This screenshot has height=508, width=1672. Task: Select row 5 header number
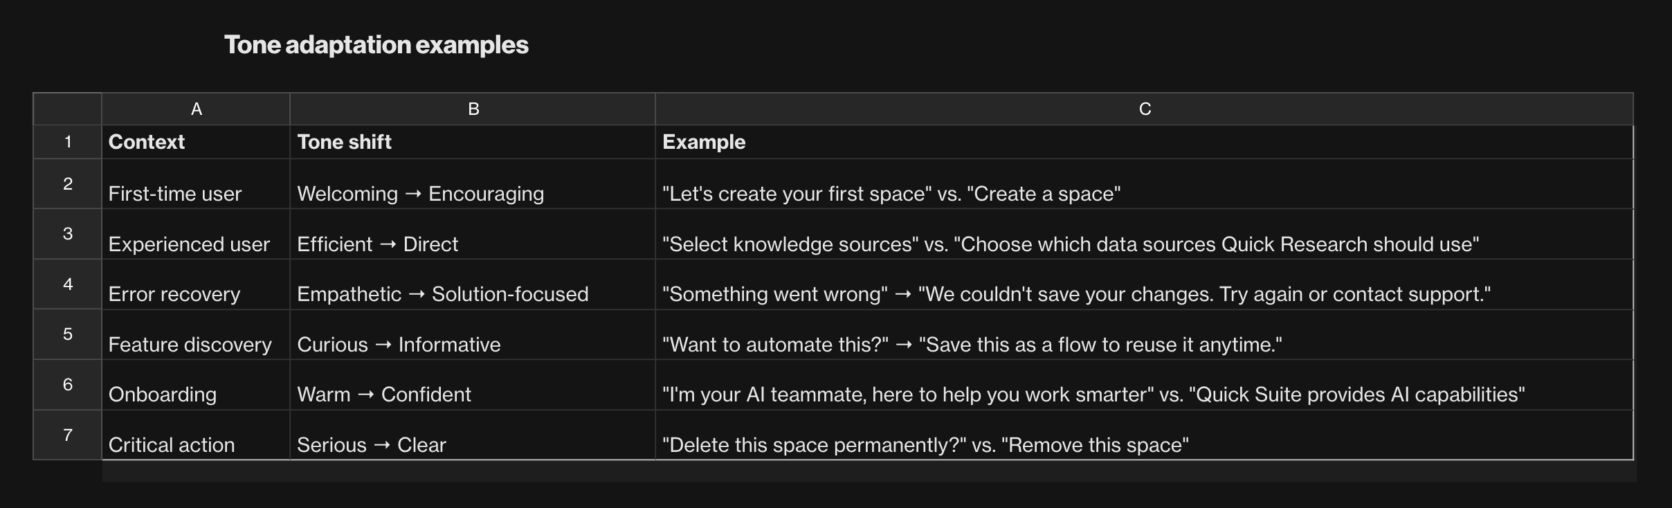click(68, 334)
